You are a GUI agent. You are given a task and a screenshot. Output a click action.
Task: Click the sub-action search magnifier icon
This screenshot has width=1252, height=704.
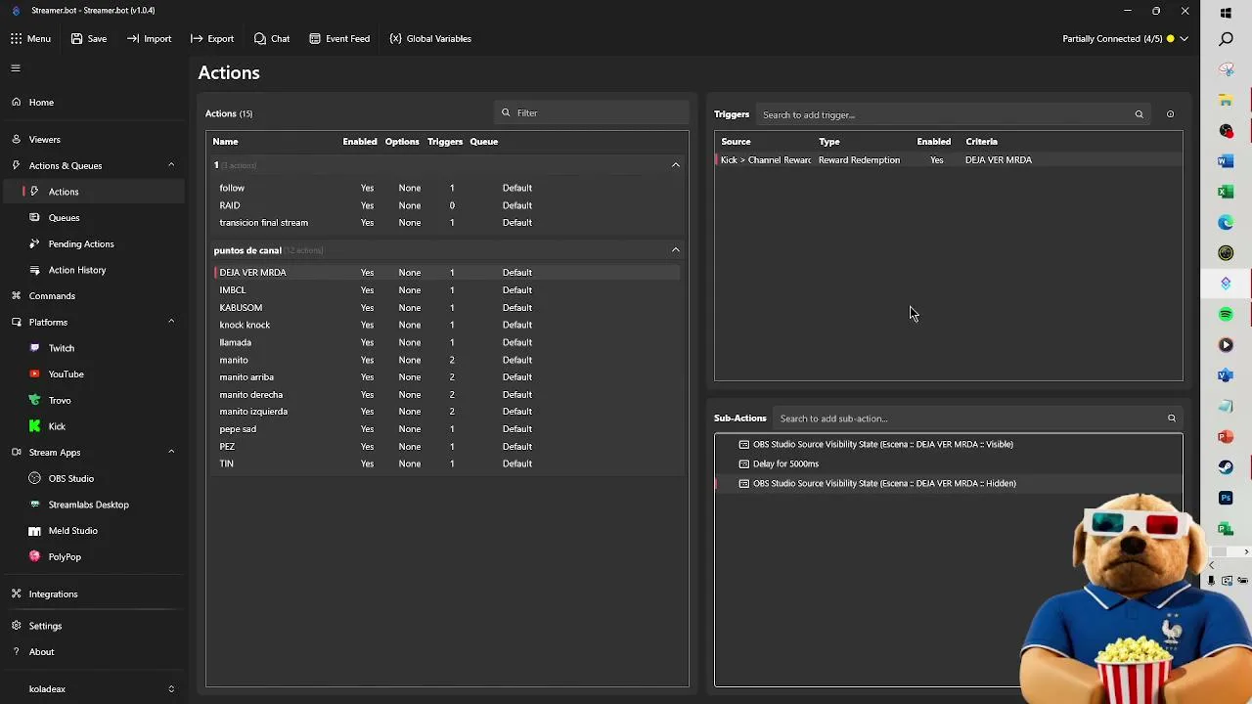tap(1171, 418)
